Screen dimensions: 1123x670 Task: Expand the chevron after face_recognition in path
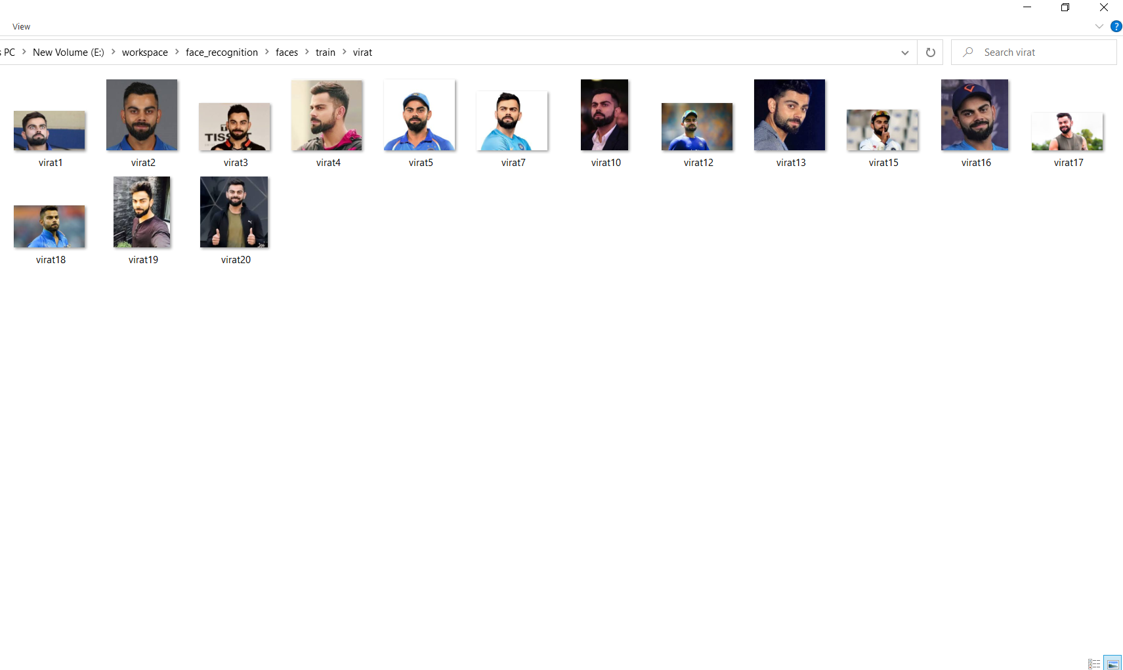tap(267, 52)
